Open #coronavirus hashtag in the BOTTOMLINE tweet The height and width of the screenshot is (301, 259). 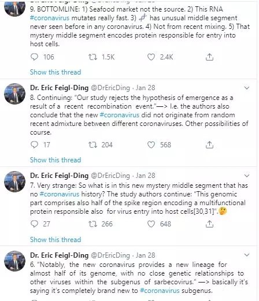pyautogui.click(x=50, y=18)
